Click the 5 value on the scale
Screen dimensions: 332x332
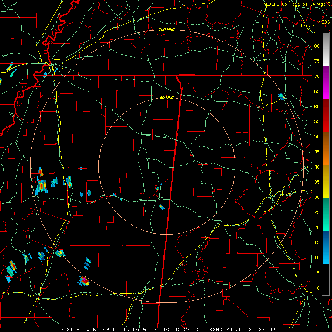[x=318, y=273]
